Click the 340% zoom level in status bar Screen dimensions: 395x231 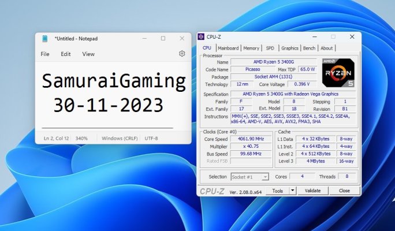coord(81,138)
